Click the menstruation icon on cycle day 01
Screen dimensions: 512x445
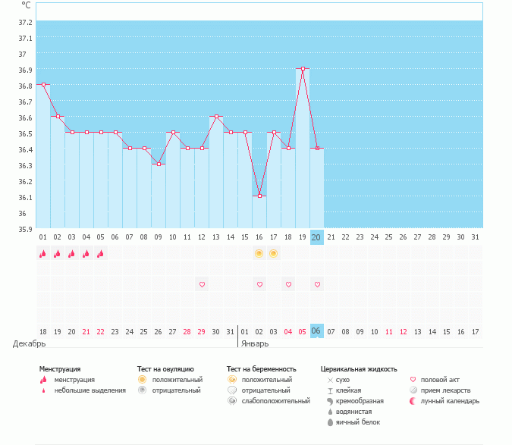(43, 254)
